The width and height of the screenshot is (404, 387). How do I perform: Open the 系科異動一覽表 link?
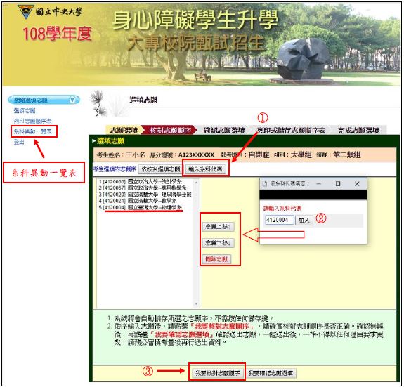coord(33,131)
